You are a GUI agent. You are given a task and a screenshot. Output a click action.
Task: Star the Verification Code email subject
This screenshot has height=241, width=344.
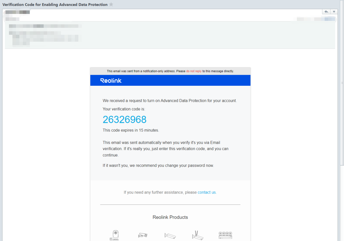click(x=111, y=4)
